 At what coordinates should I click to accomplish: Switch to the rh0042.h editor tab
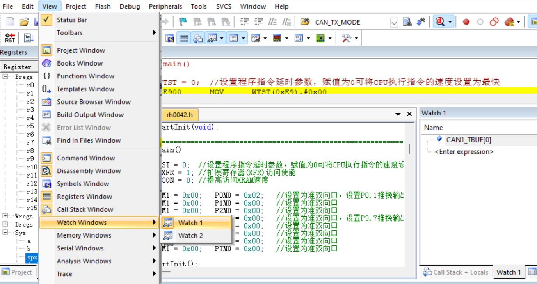click(180, 114)
